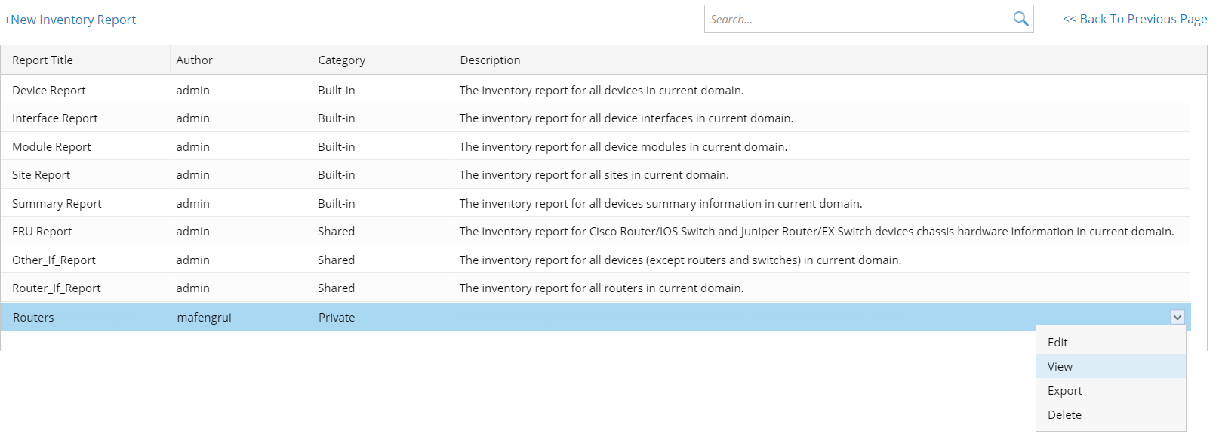
Task: Focus the Search input field
Action: [x=857, y=19]
